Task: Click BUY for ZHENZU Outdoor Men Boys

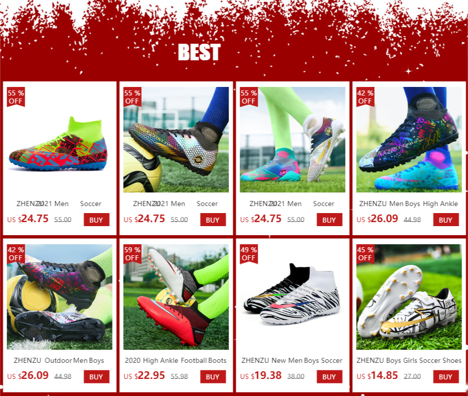Action: click(x=96, y=377)
